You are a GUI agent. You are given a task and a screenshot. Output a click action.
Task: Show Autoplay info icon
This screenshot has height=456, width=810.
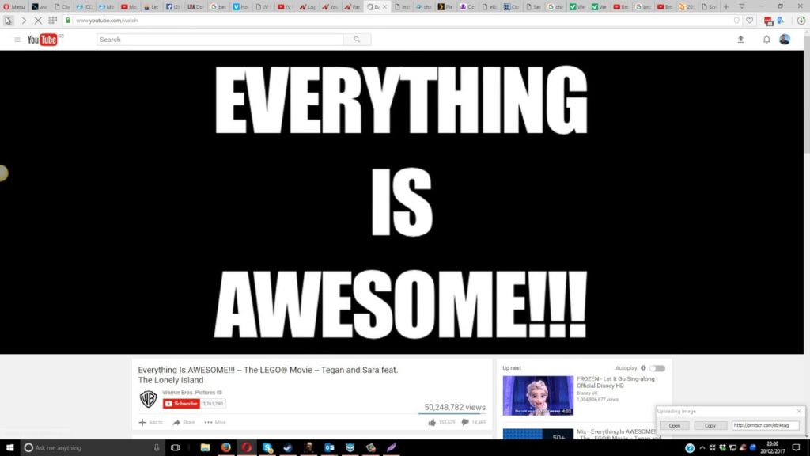tap(643, 368)
